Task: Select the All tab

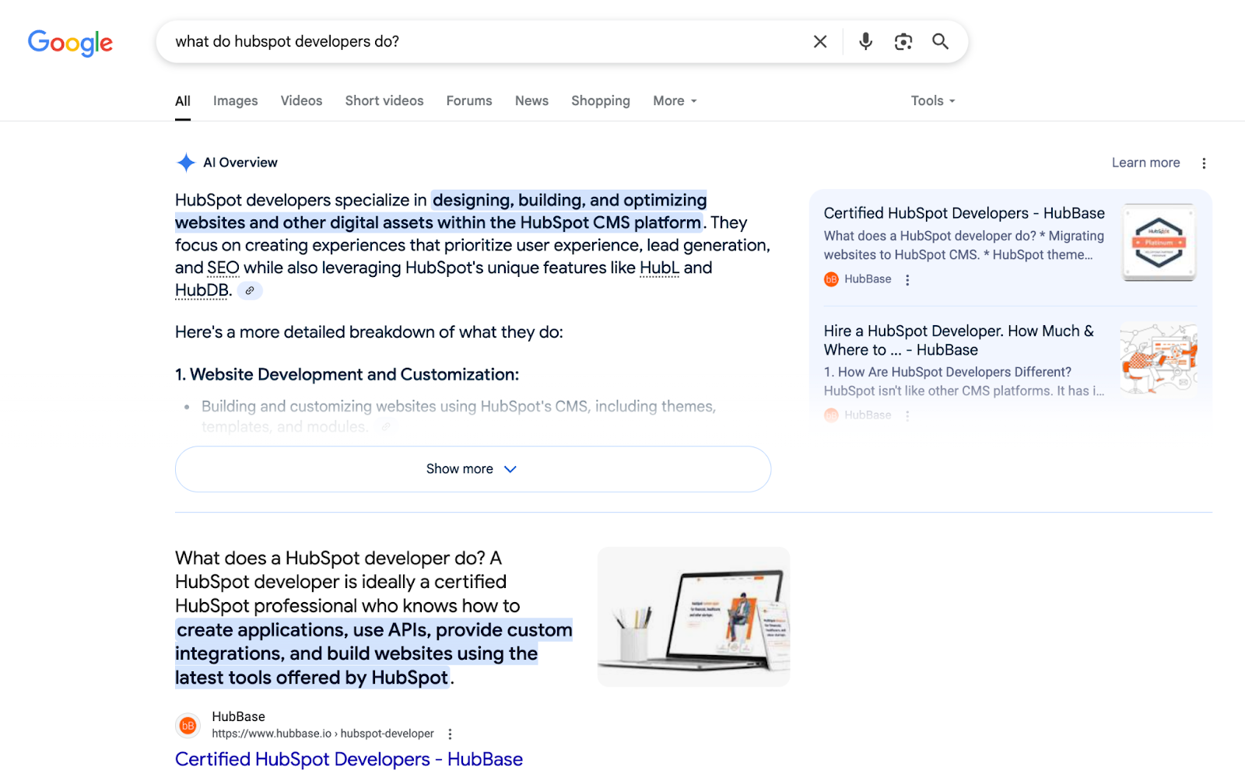Action: (x=183, y=101)
